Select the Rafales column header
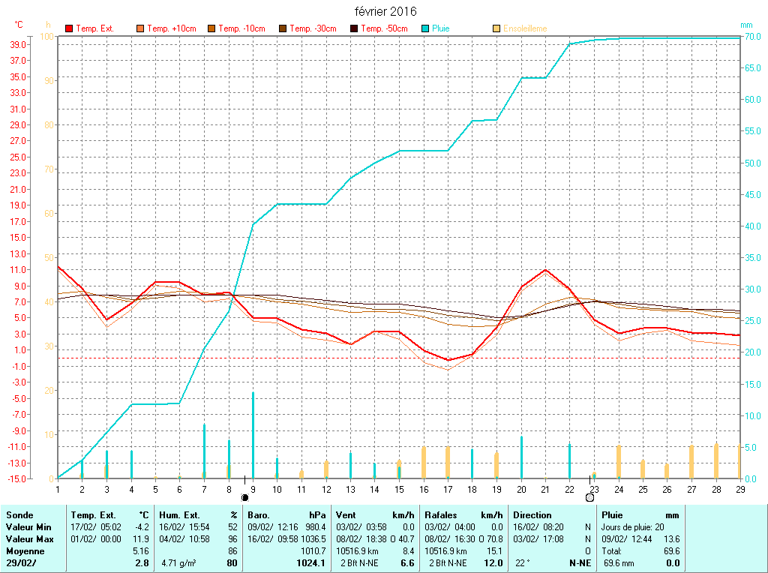Viewport: 768px width, 573px height. pos(441,515)
